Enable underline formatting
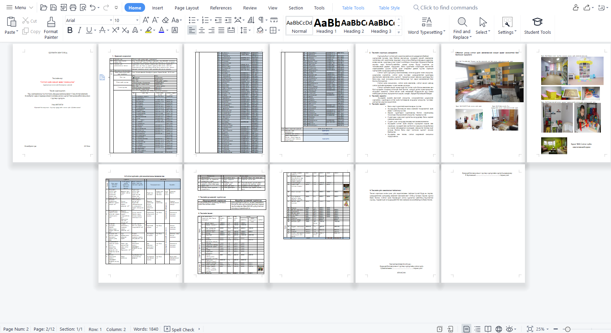Screen dimensions: 611x333 [x=88, y=30]
